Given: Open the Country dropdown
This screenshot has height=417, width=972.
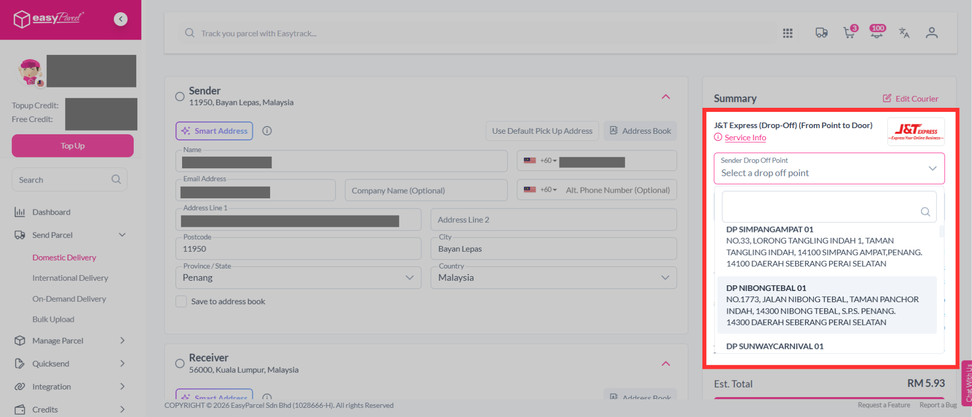Looking at the screenshot, I should point(553,278).
